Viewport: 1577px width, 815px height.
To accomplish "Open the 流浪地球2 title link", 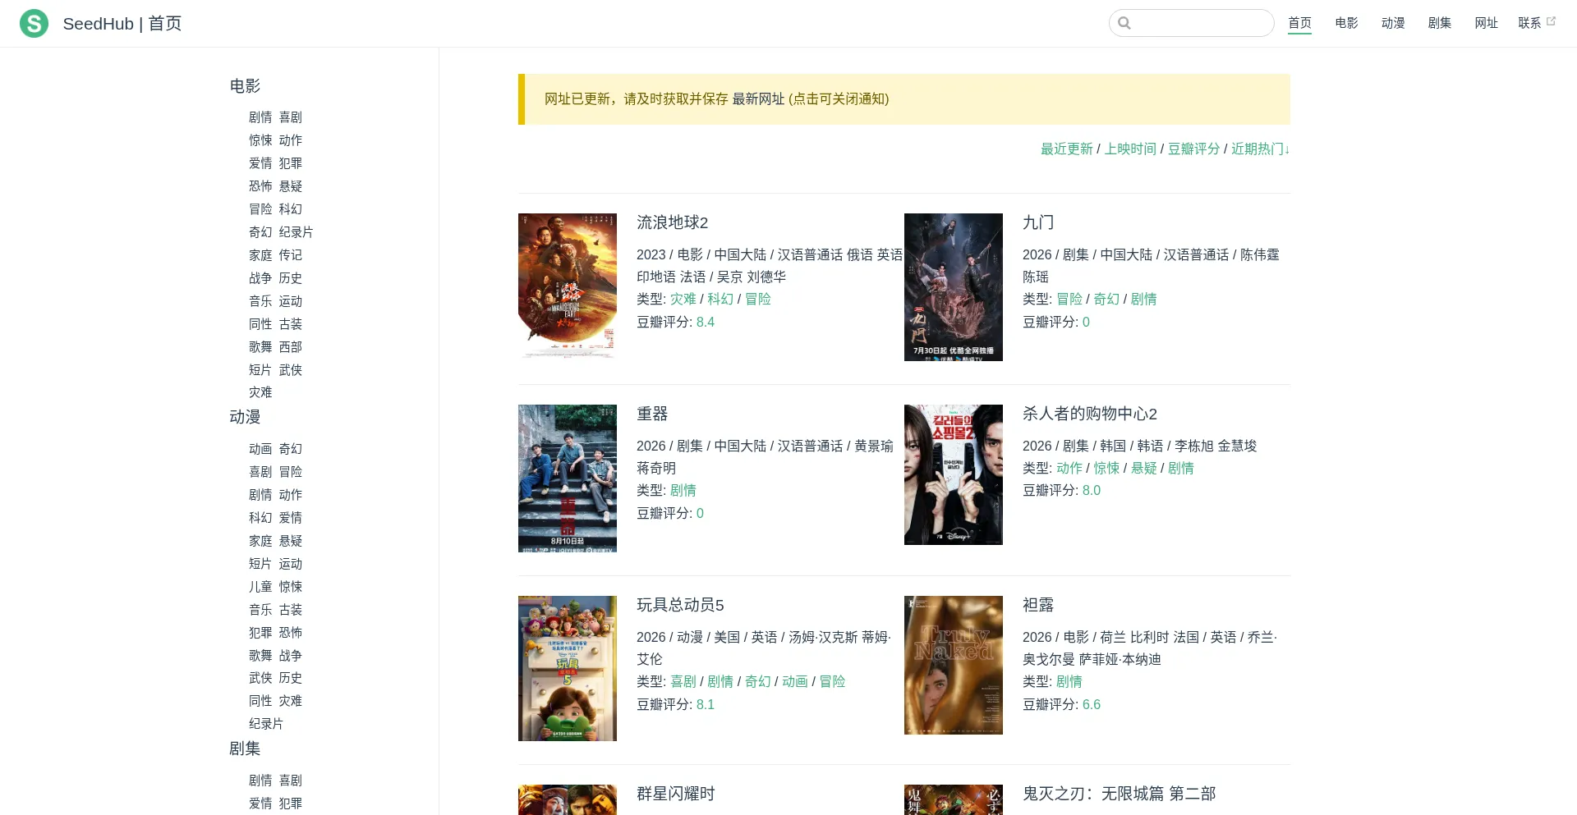I will 672,222.
